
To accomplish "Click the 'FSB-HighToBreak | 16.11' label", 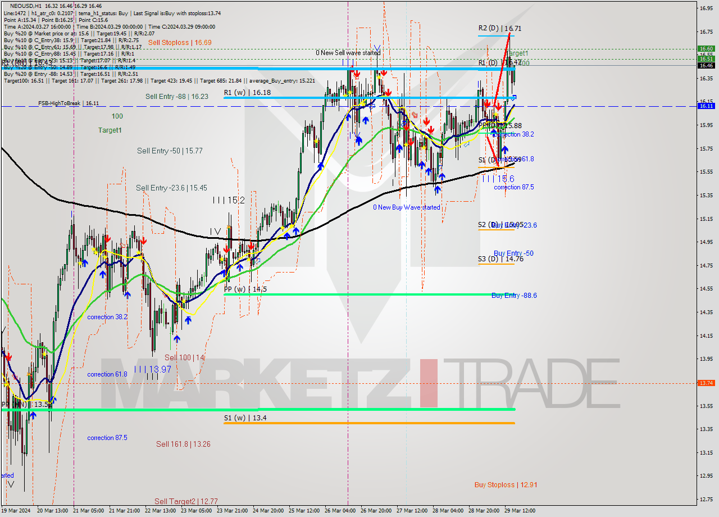I will click(x=69, y=103).
